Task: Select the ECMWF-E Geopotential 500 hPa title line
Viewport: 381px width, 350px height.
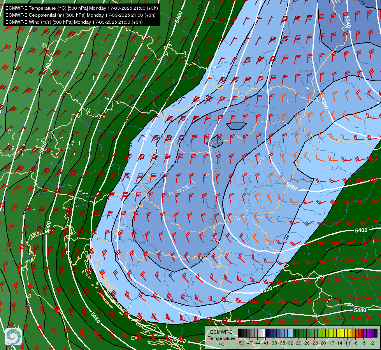Action: coord(81,15)
